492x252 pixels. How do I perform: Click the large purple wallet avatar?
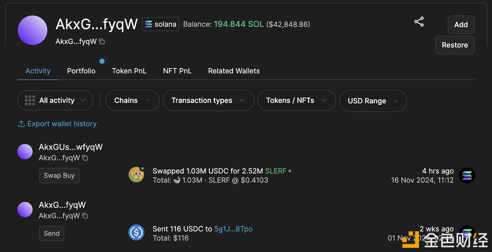click(x=33, y=30)
